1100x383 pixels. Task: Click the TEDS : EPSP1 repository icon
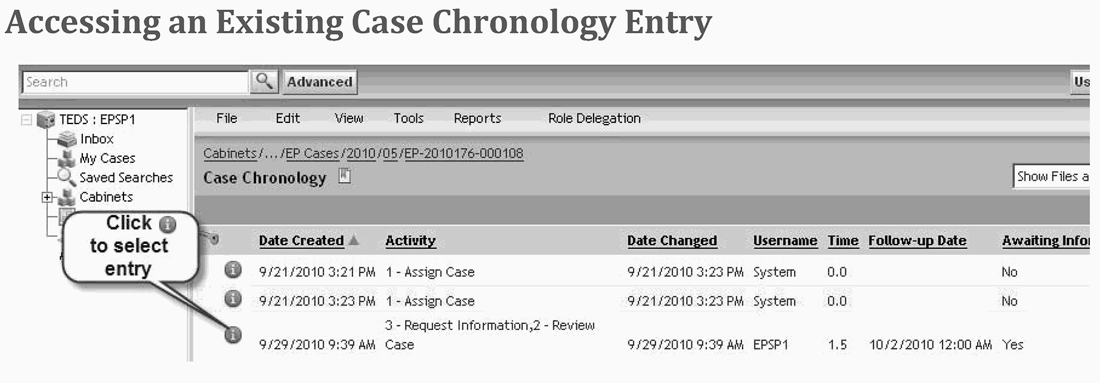(x=45, y=119)
